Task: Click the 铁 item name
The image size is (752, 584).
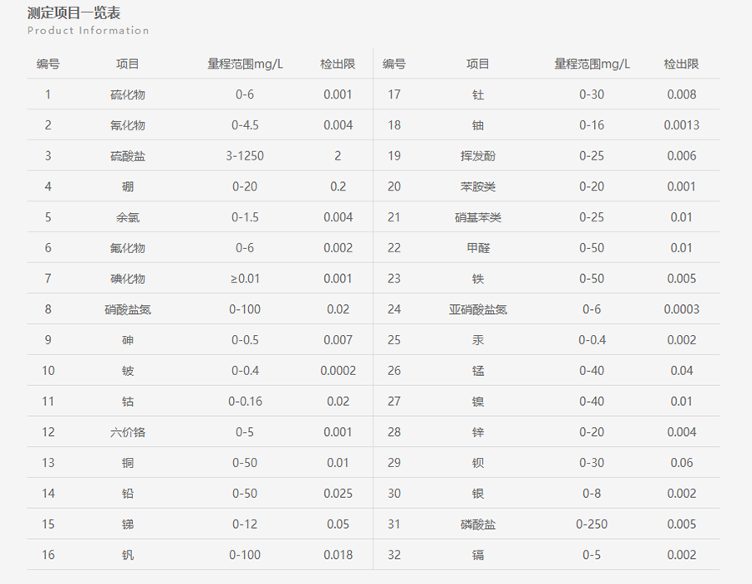Action: pos(478,278)
